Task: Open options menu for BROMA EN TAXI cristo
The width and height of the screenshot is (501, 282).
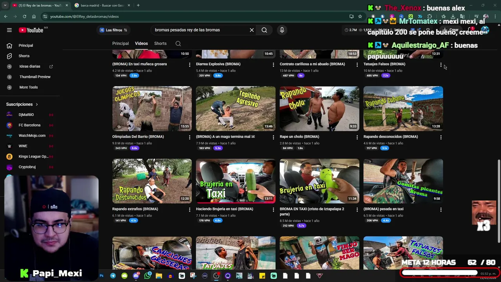Action: [x=357, y=210]
